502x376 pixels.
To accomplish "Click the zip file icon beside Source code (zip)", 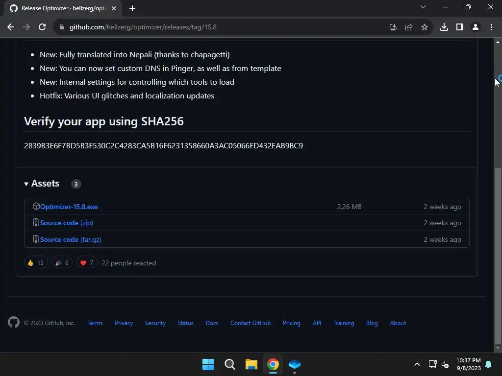I will [36, 223].
